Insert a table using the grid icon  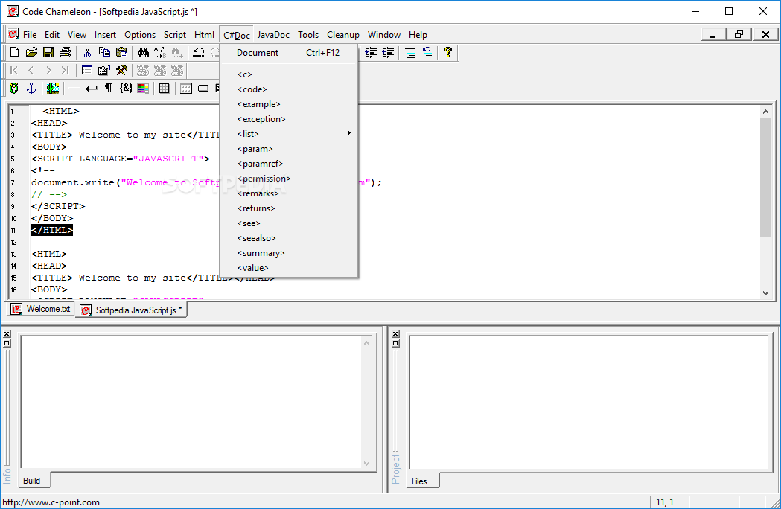tap(164, 88)
